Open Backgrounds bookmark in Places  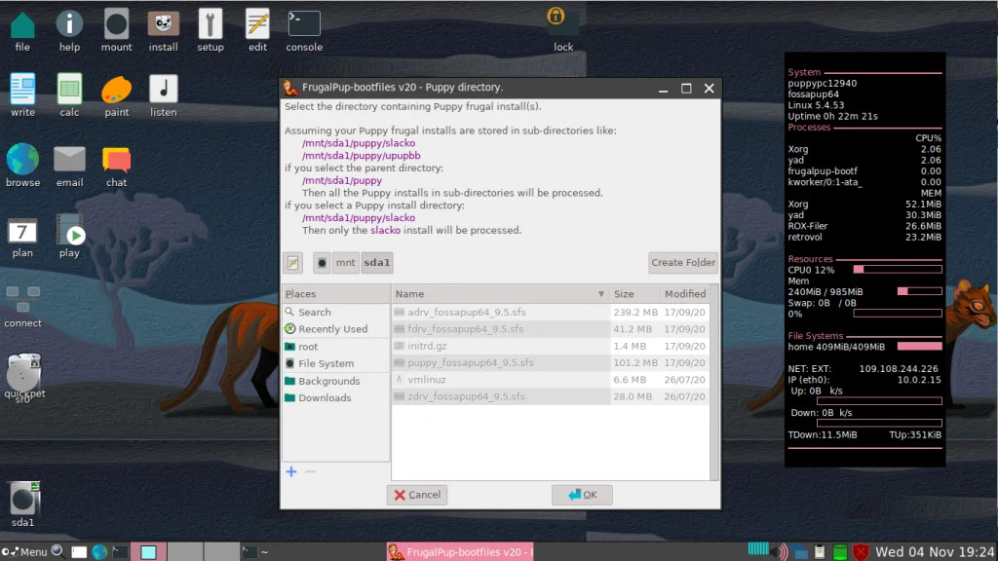click(x=335, y=381)
